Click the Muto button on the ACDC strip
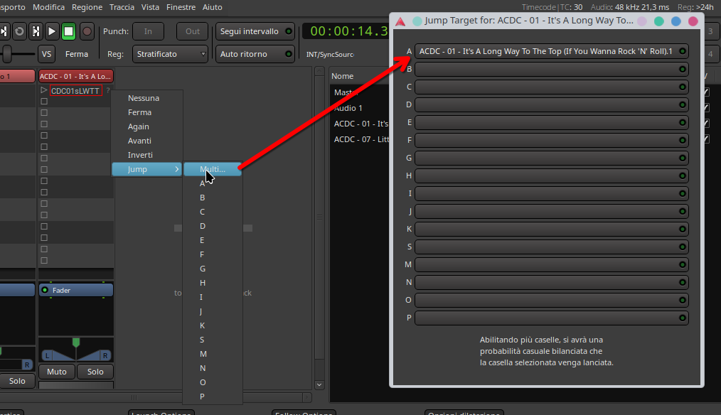The image size is (721, 415). click(x=57, y=372)
